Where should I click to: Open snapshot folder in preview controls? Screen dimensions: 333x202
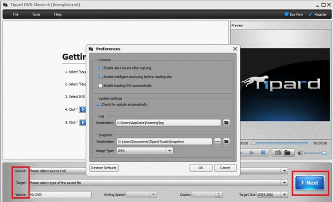coord(287,153)
